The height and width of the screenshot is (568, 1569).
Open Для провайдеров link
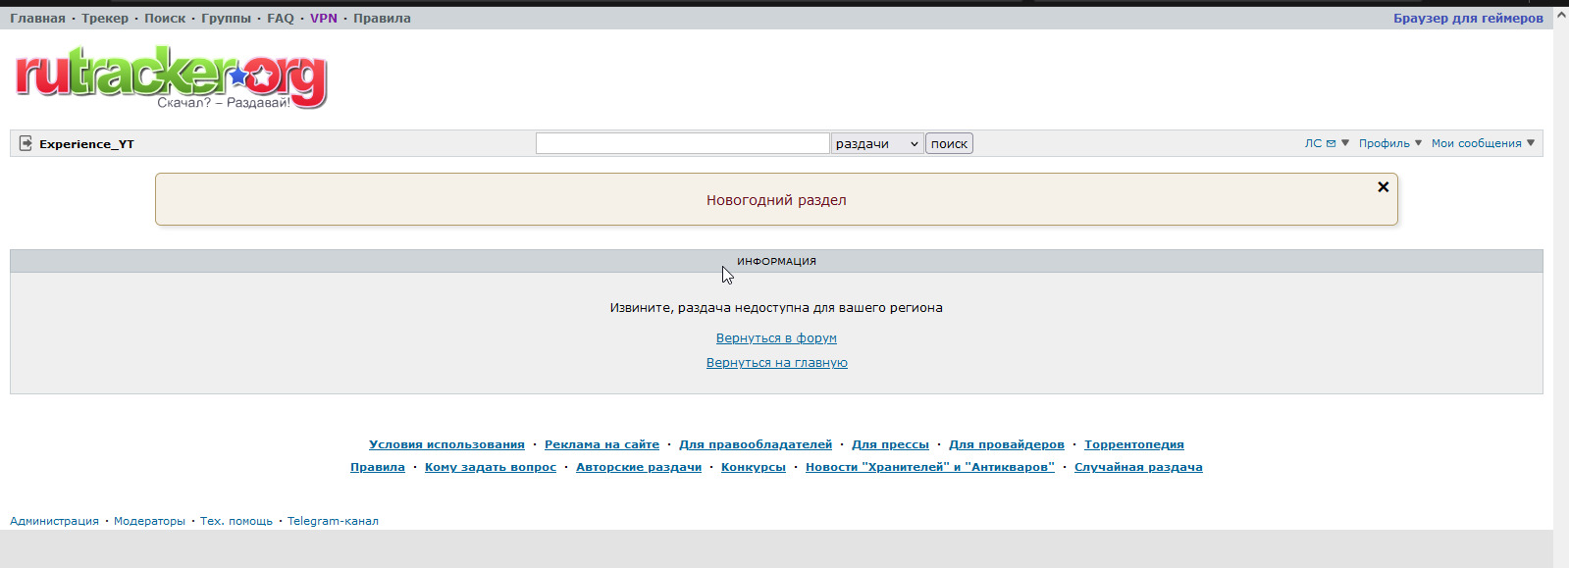coord(1006,444)
